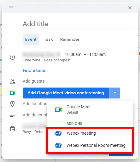This screenshot has width=140, height=162.
Task: Choose Webex Personal Room meeting
Action: pos(90,145)
